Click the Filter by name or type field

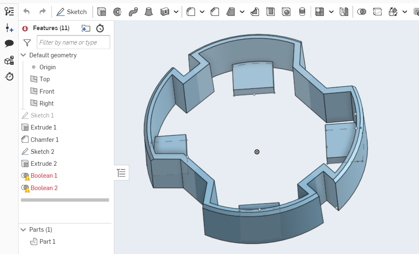[x=73, y=42]
